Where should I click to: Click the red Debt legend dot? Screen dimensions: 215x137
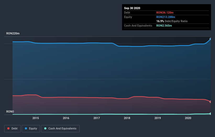(x=8, y=128)
